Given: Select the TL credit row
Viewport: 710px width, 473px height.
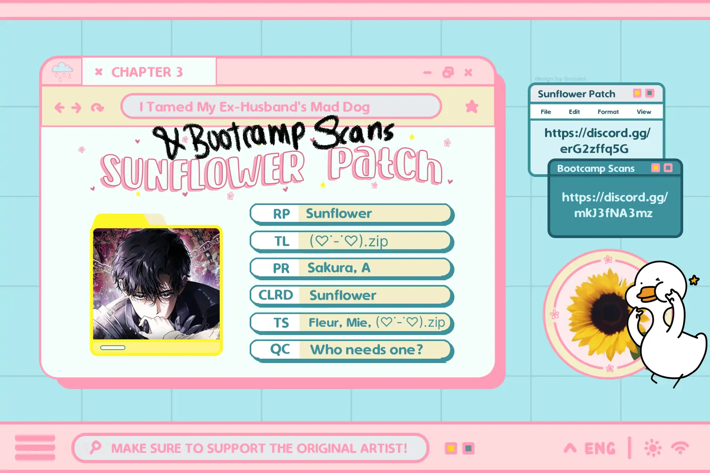Looking at the screenshot, I should 352,241.
